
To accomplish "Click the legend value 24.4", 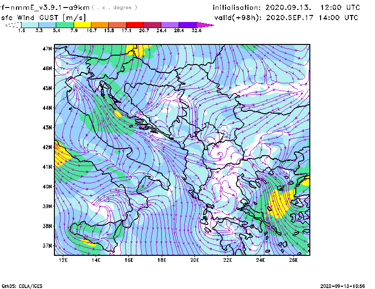I will [161, 30].
